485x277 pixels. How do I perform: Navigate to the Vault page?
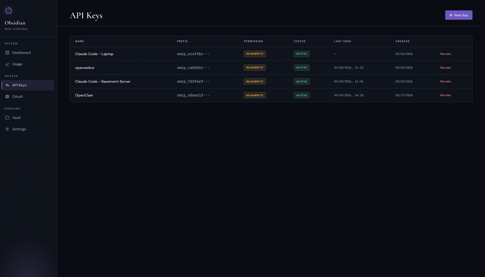(28, 118)
